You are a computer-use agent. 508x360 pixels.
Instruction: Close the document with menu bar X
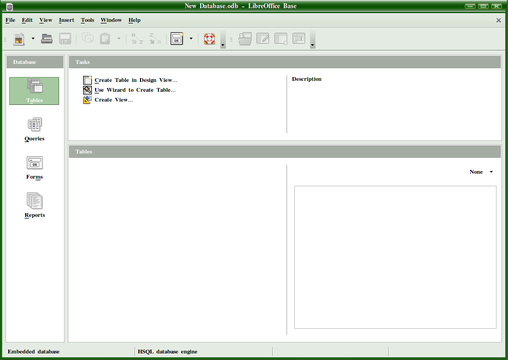tap(499, 20)
